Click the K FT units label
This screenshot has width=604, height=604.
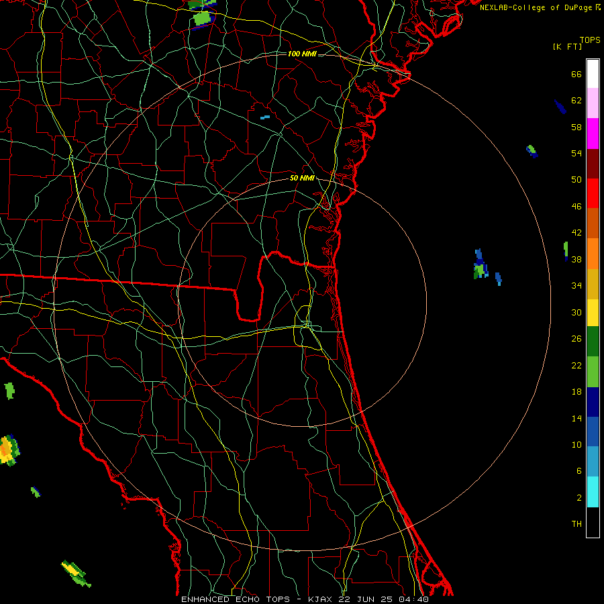567,47
